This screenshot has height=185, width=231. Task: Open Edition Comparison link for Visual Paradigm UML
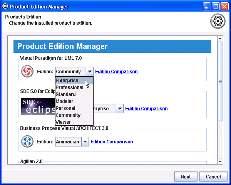[x=116, y=72]
